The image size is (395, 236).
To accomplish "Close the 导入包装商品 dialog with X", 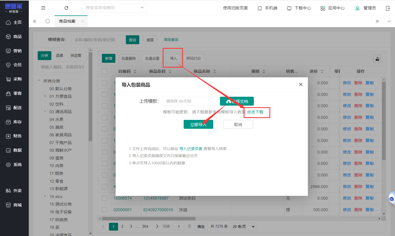I will pyautogui.click(x=301, y=85).
